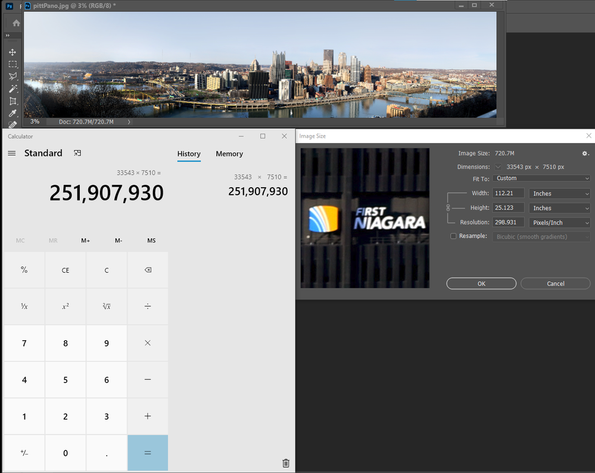Open the Width units Inches dropdown
Image resolution: width=595 pixels, height=473 pixels.
[560, 194]
